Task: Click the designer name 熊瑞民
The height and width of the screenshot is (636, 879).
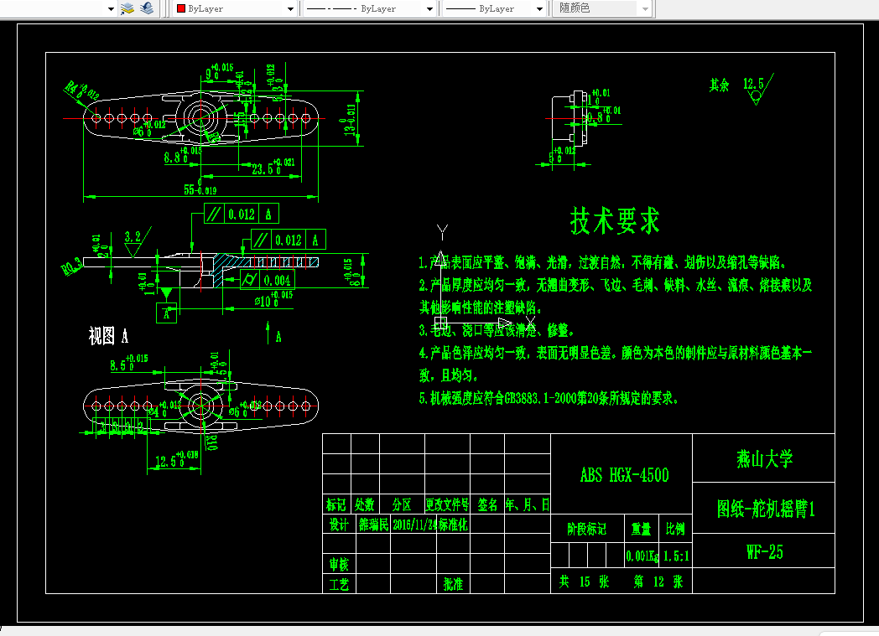Action: [x=373, y=525]
